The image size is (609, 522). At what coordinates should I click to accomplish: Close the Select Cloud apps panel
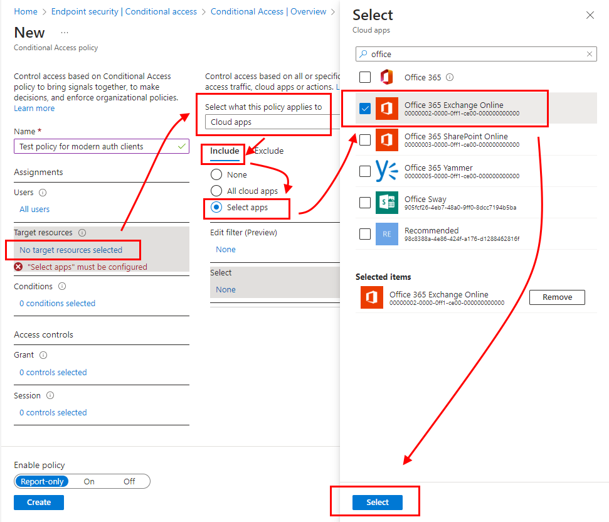pos(590,15)
